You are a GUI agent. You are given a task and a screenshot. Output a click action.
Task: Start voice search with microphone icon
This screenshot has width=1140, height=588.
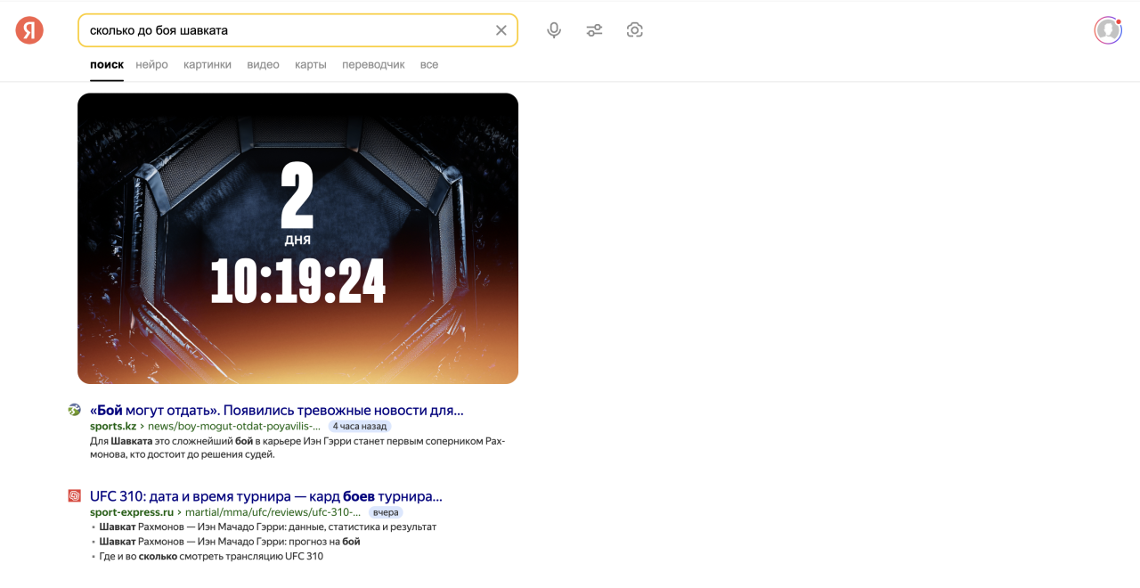(554, 30)
